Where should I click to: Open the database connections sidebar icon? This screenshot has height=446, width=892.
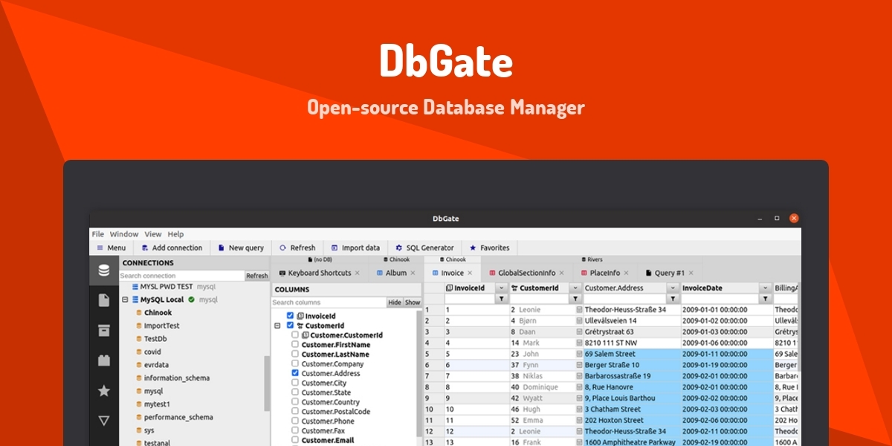point(104,270)
